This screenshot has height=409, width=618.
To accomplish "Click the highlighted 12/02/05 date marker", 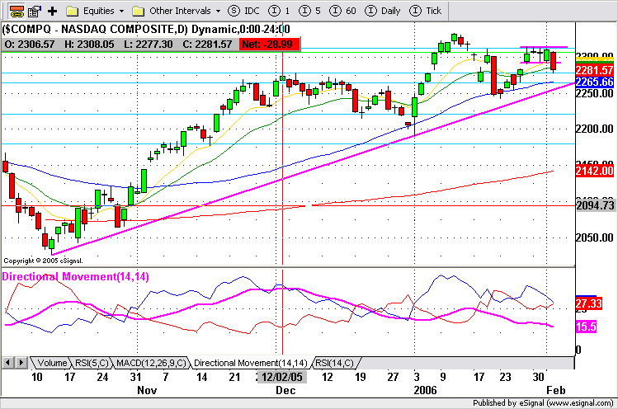I will (282, 377).
